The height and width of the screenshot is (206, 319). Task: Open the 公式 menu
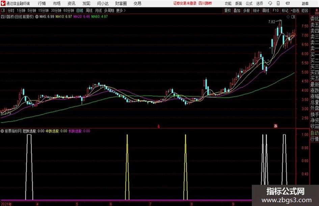coord(249,3)
